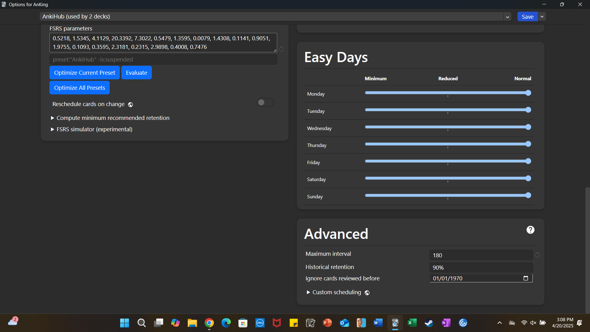The width and height of the screenshot is (590, 332).
Task: Open Windows Search from the taskbar
Action: point(141,323)
